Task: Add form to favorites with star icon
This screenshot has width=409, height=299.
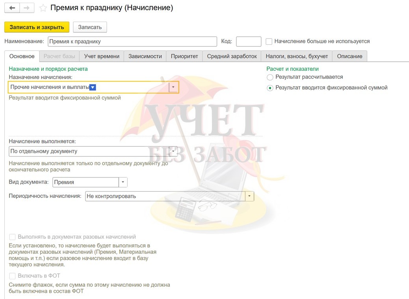Action: pos(43,8)
